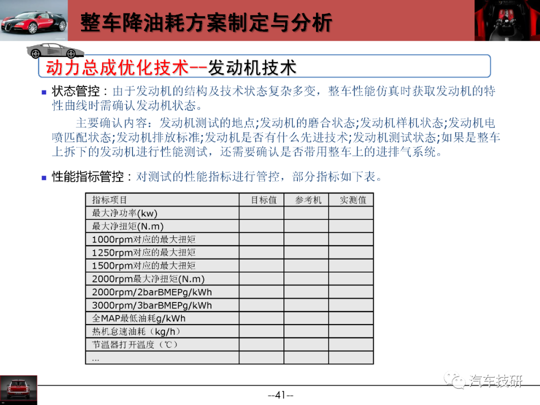The height and width of the screenshot is (405, 540).
Task: Click the WeChat logo watermark icon
Action: tap(454, 380)
